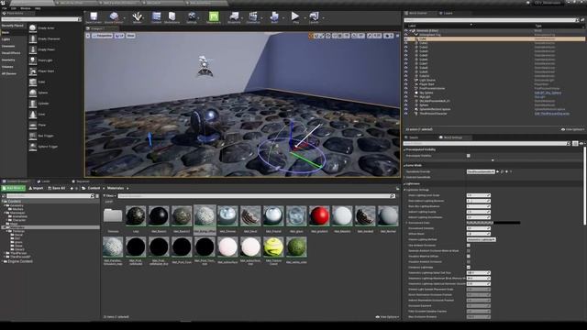The height and width of the screenshot is (330, 587).
Task: Toggle Visualize Material Diffuse checkbox
Action: pyautogui.click(x=469, y=257)
